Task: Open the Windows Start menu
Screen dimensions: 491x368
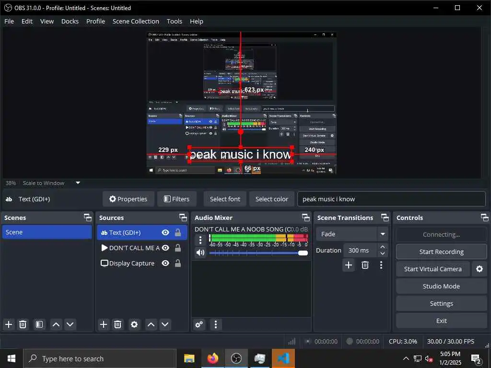Action: pyautogui.click(x=12, y=358)
